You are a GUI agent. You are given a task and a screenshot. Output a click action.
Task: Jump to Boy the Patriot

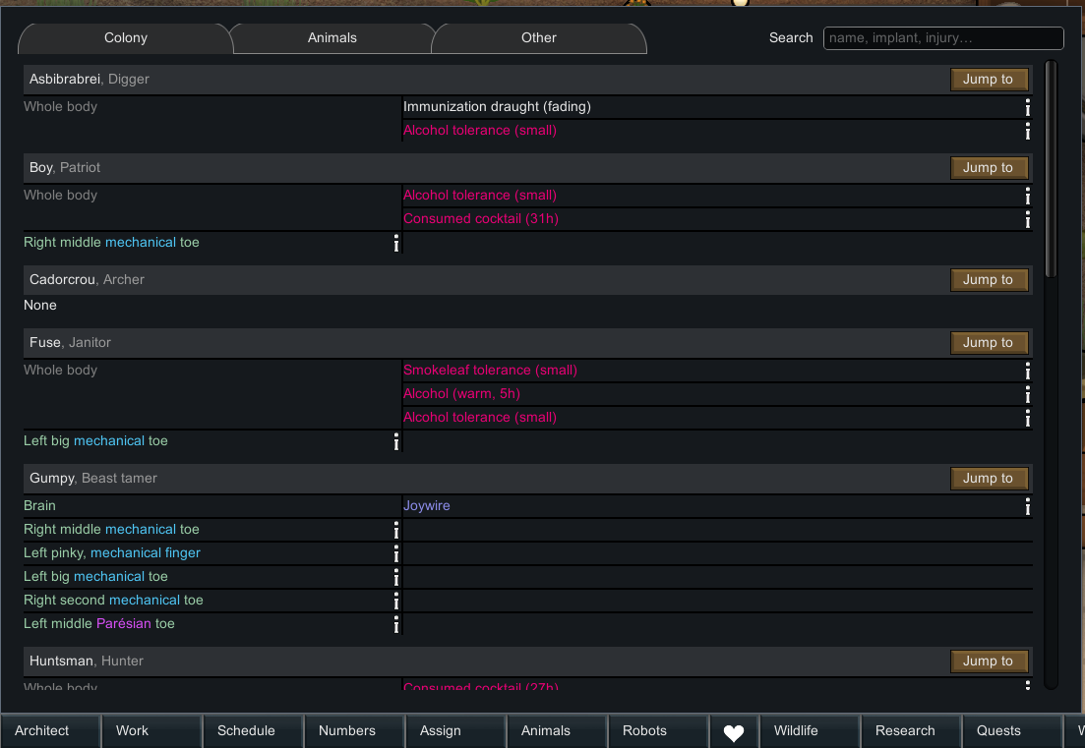(989, 168)
